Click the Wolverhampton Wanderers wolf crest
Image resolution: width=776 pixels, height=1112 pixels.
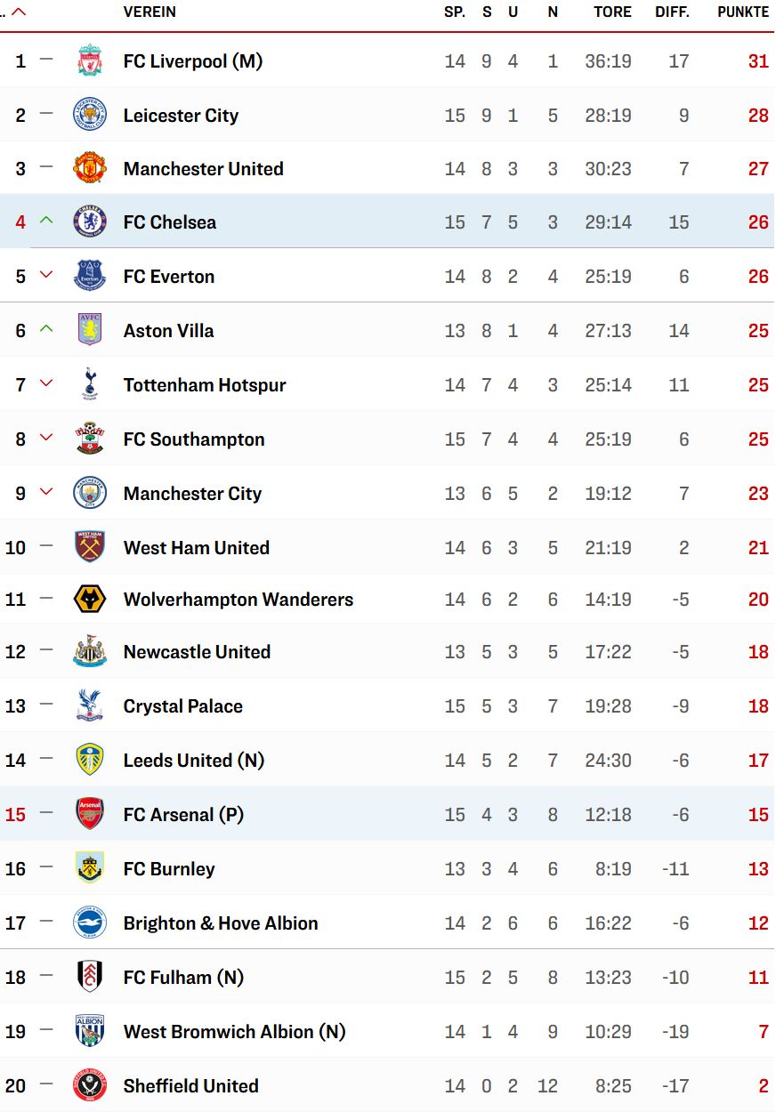[90, 600]
